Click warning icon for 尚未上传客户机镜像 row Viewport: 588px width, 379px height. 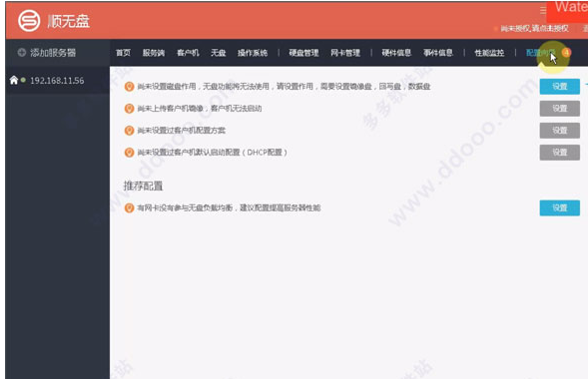(129, 109)
